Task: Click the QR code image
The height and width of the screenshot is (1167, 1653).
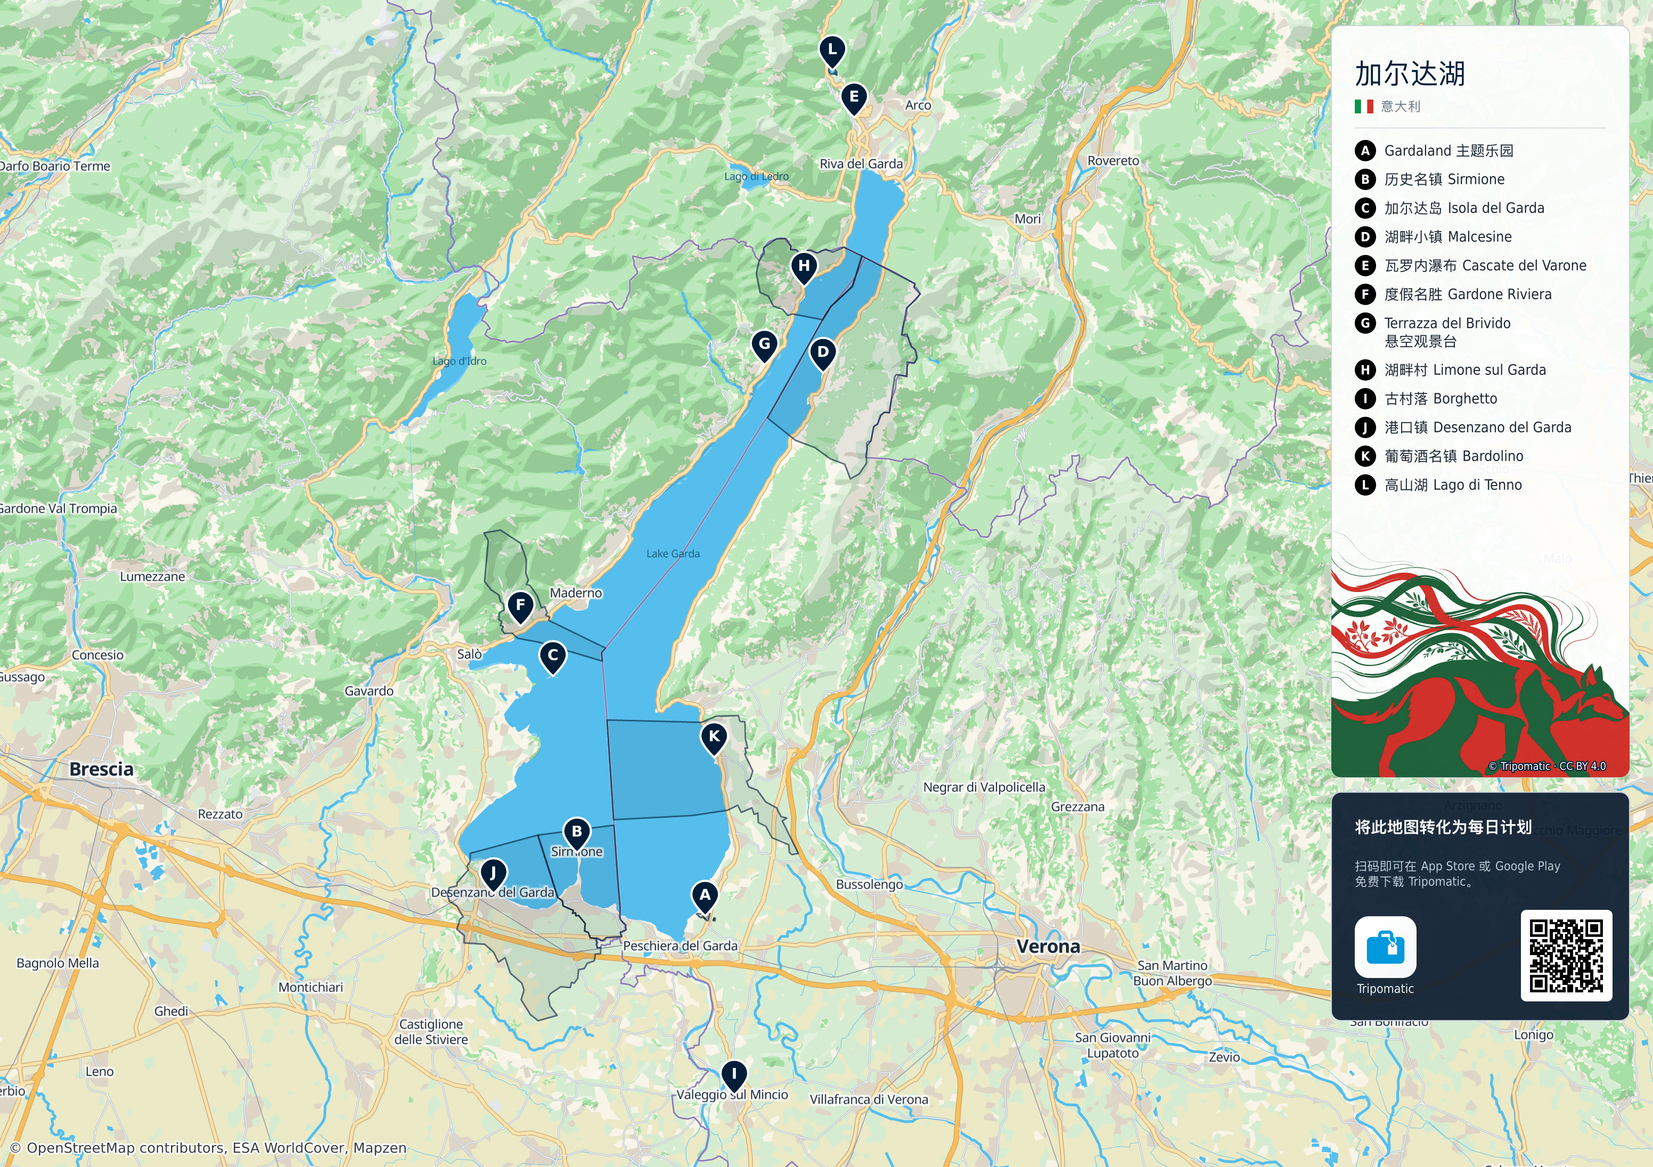Action: pyautogui.click(x=1566, y=955)
